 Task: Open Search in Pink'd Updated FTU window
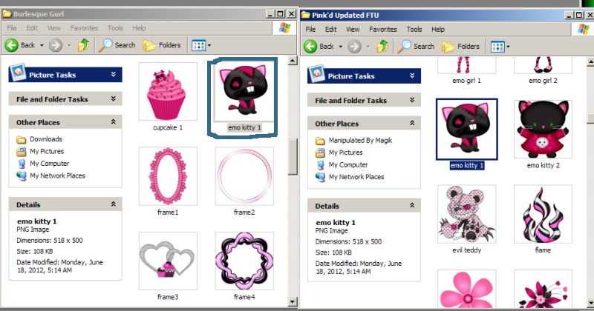coord(416,47)
